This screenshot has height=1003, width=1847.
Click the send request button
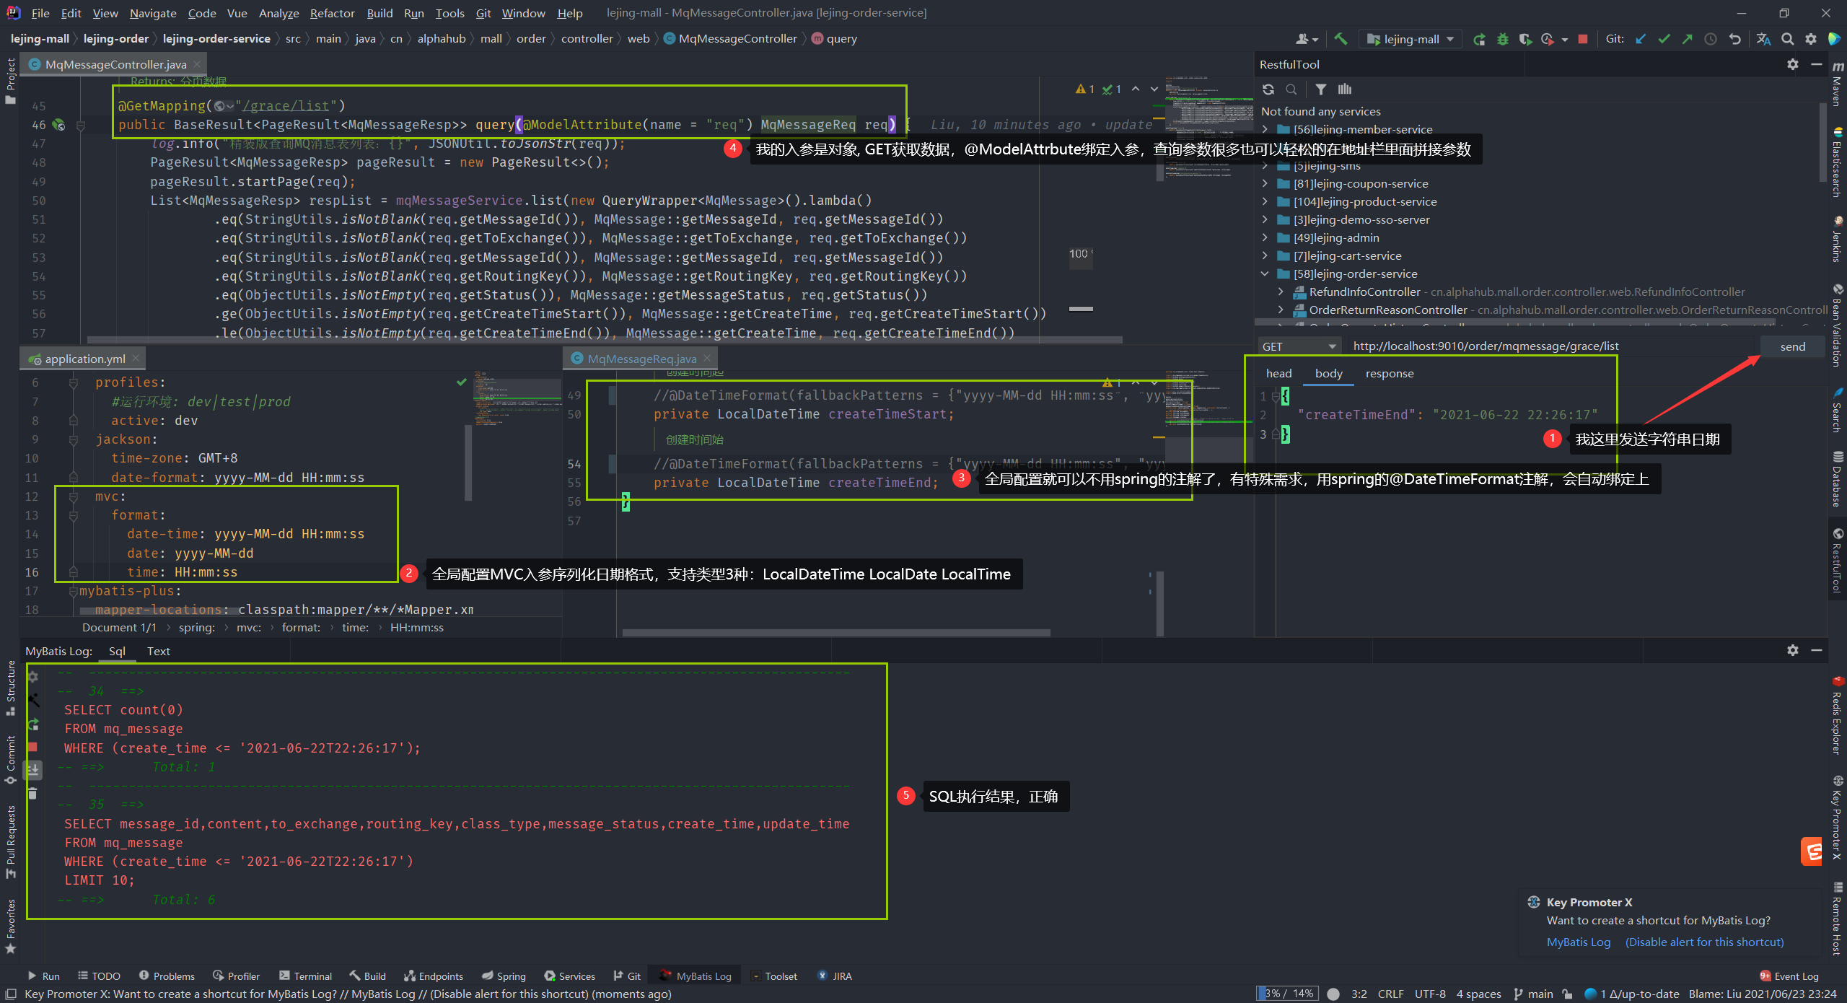[x=1792, y=346]
